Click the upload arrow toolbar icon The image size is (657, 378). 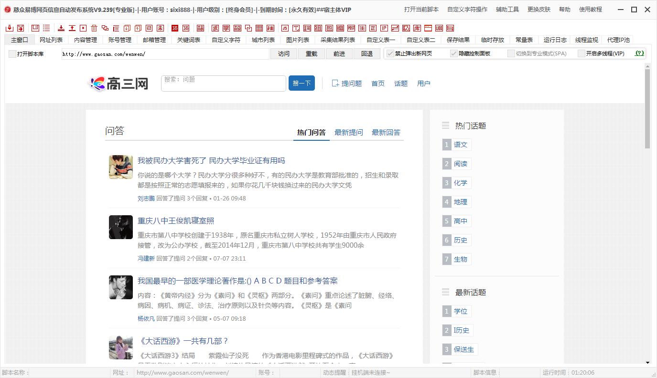coord(72,28)
